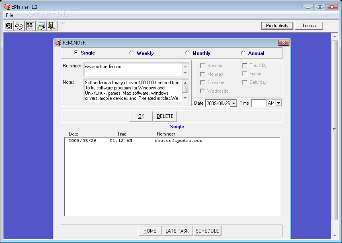Open the Date dropdown arrow
This screenshot has width=342, height=243.
[x=233, y=103]
